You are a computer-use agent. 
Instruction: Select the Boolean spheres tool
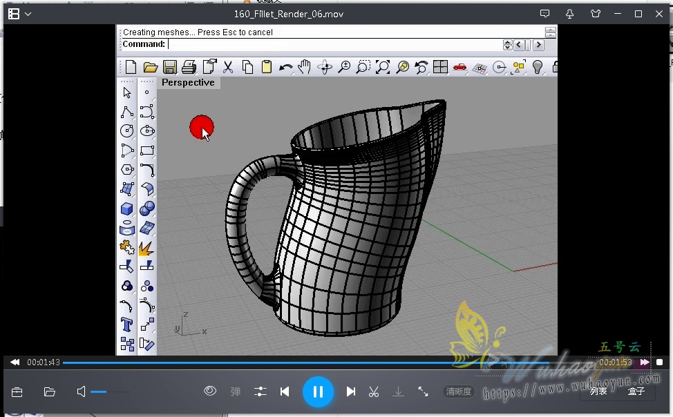(147, 208)
